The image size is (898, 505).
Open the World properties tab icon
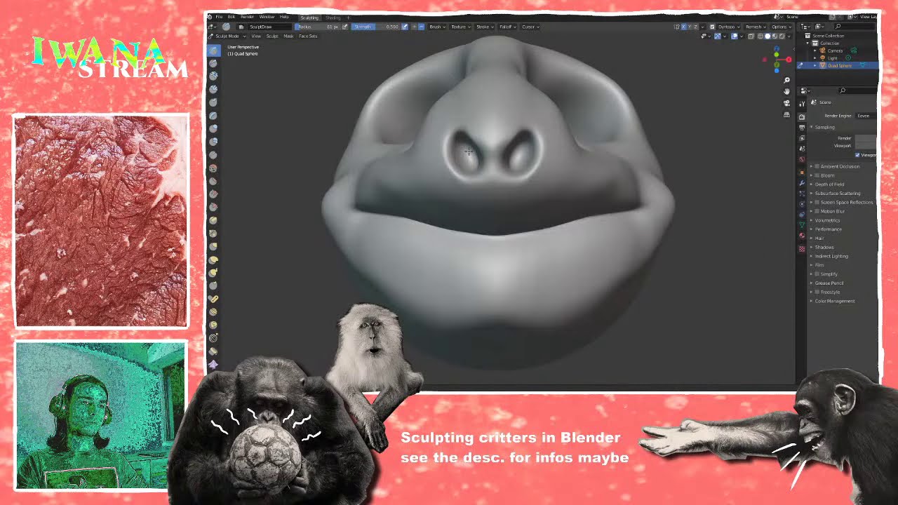tap(802, 159)
